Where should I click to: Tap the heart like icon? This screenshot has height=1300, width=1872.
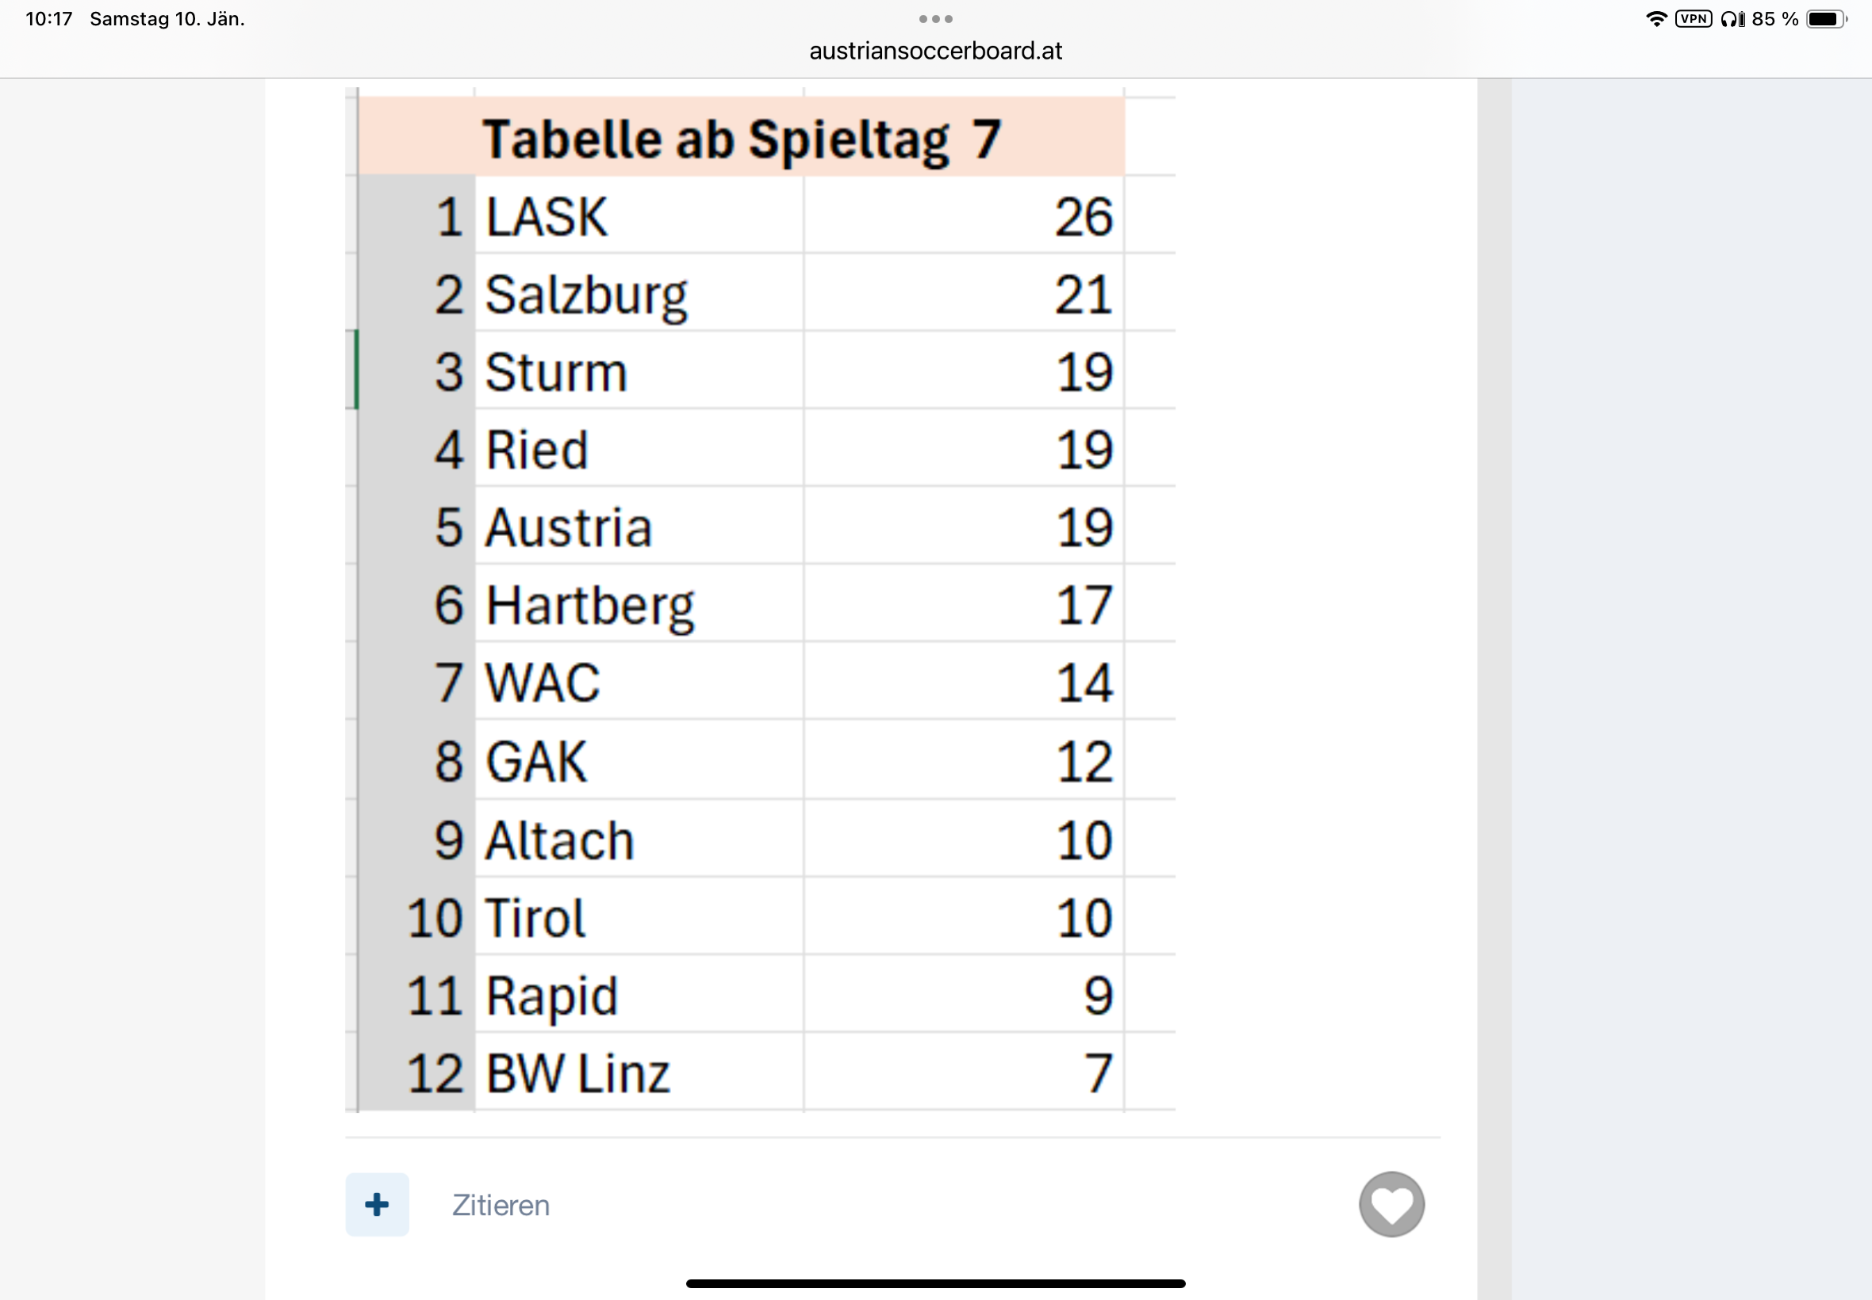tap(1391, 1204)
